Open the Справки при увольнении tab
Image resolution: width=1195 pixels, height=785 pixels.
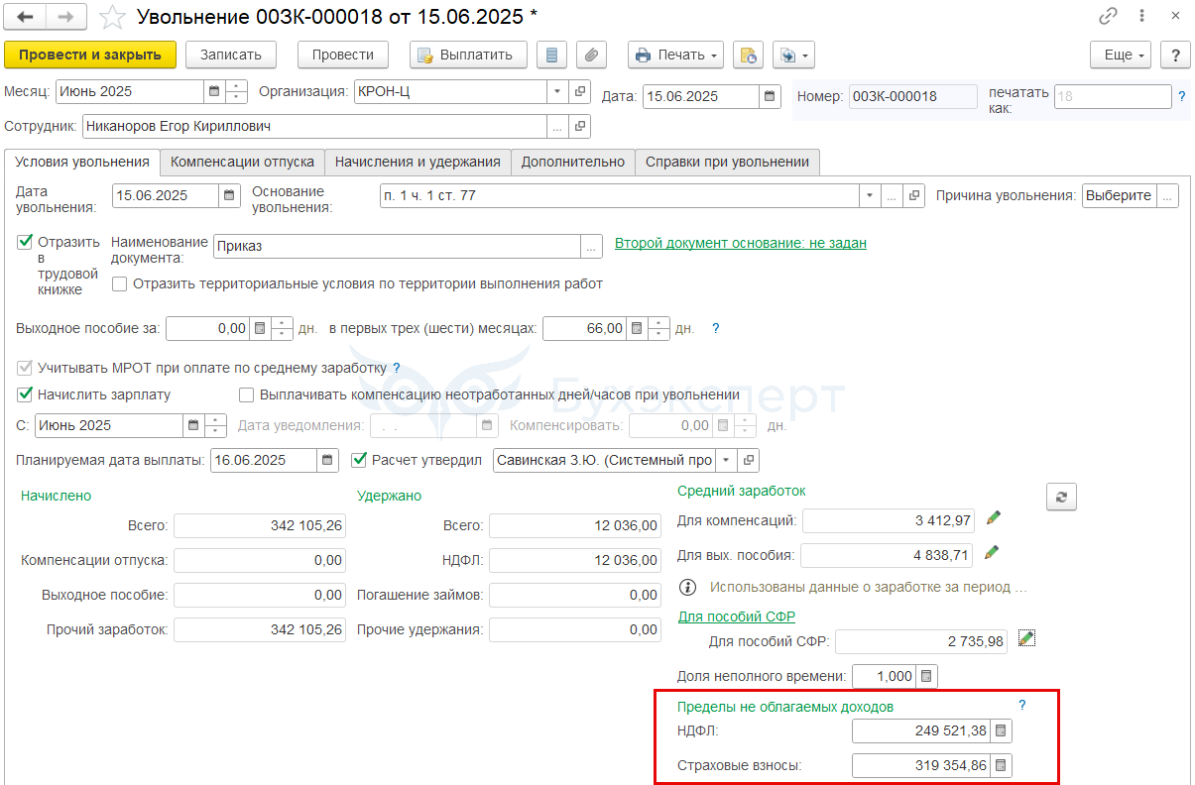click(x=727, y=162)
